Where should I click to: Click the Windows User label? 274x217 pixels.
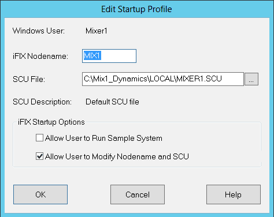(39, 31)
